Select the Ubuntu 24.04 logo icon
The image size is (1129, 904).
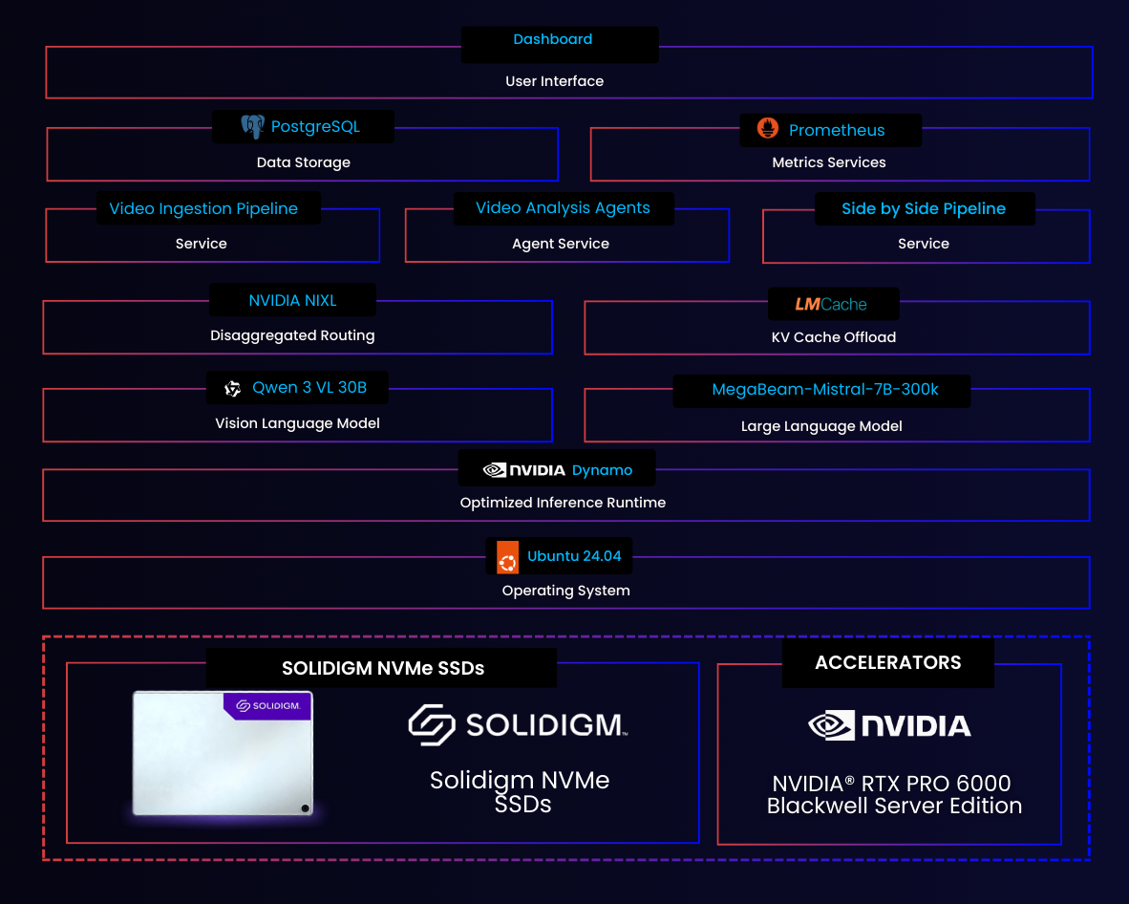pos(505,556)
